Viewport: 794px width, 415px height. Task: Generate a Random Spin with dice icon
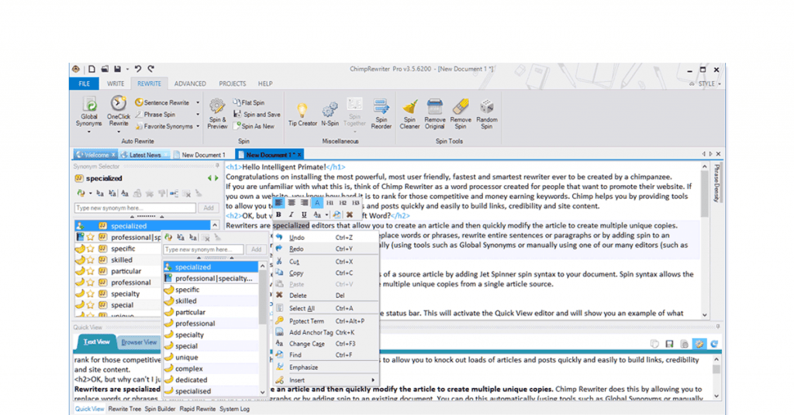pos(487,114)
